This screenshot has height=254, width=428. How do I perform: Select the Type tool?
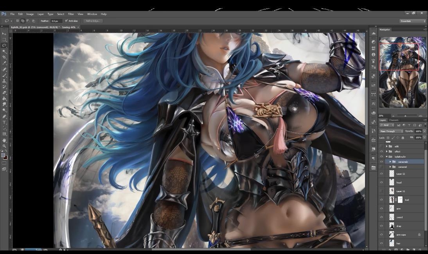[4, 122]
